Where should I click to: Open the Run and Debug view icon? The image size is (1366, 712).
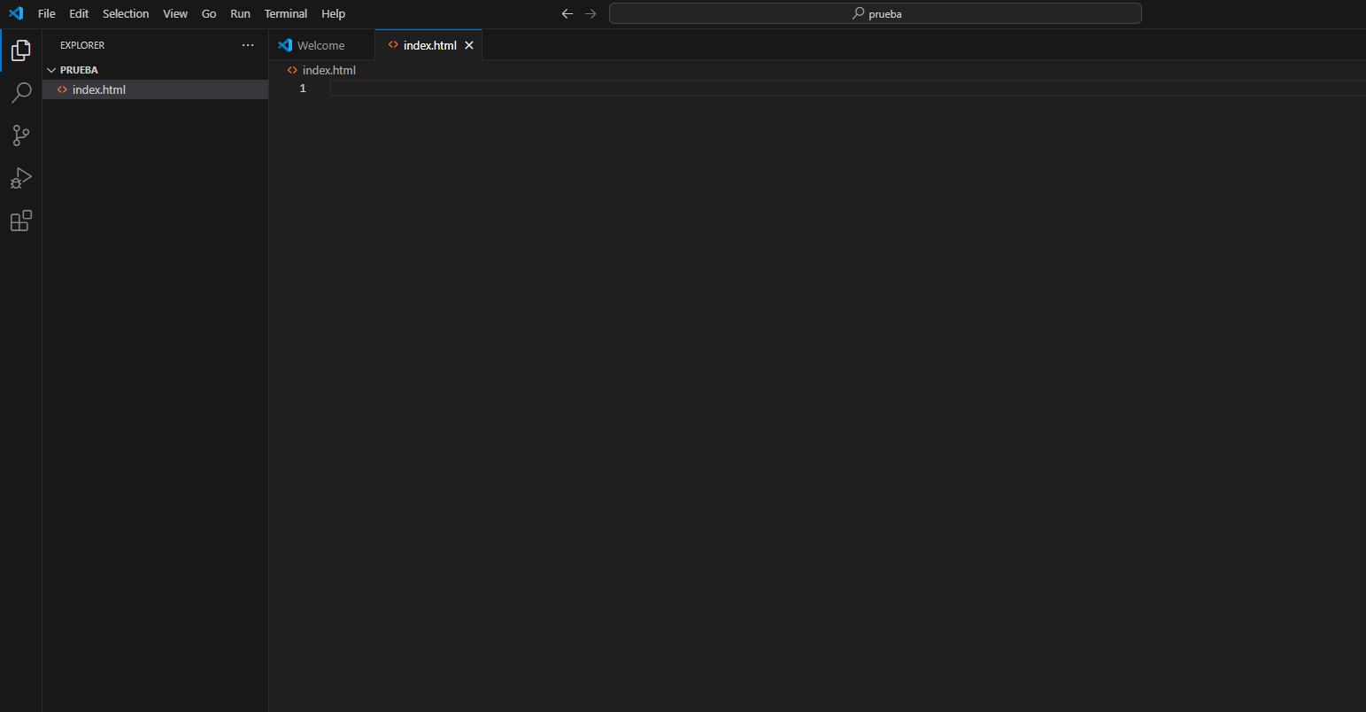[21, 178]
